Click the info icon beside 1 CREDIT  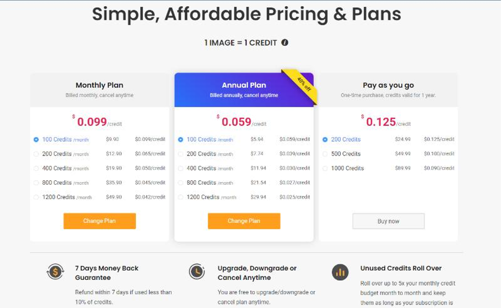[x=285, y=43]
